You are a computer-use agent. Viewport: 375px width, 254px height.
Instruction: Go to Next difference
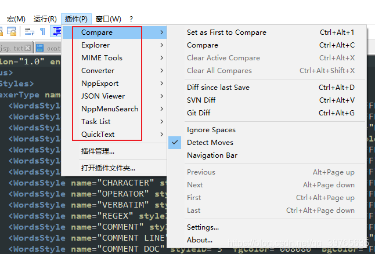pyautogui.click(x=267, y=185)
